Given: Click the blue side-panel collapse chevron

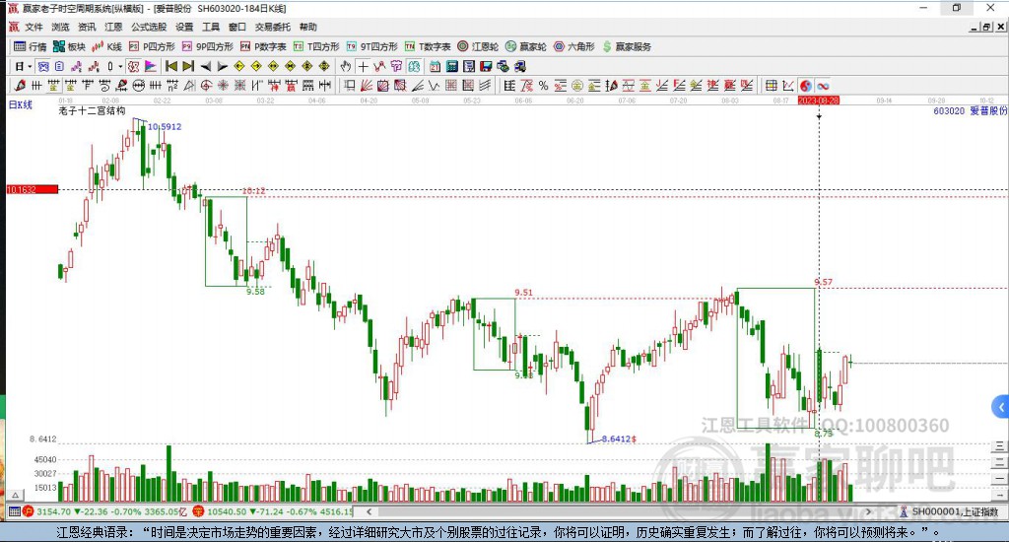Looking at the screenshot, I should (x=1001, y=407).
